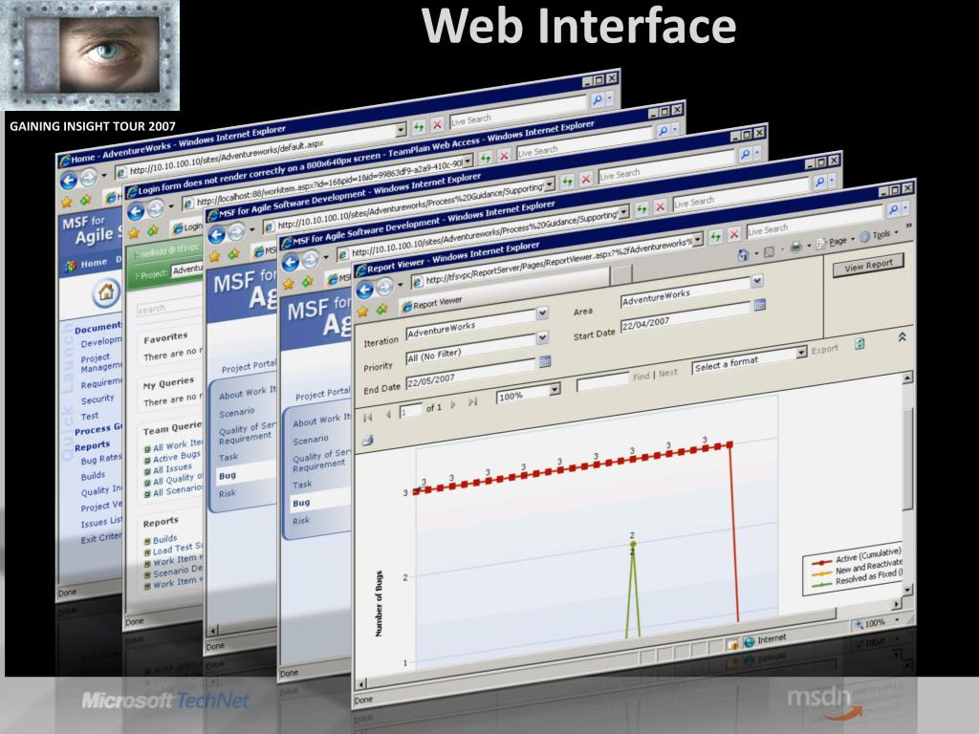The image size is (979, 734).
Task: Go back in the Home - AdventureWorks window
Action: pos(69,181)
